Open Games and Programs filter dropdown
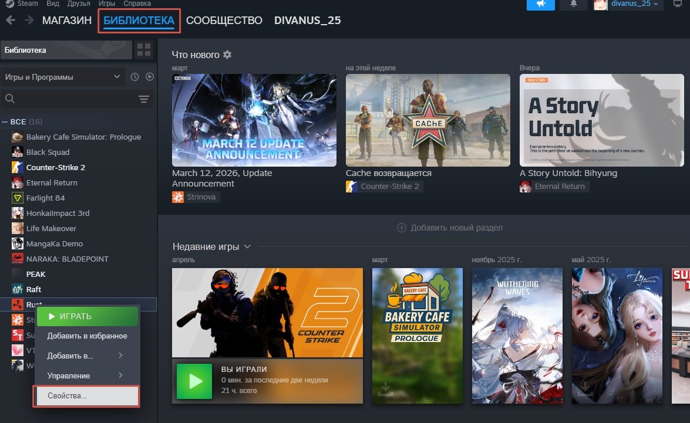 (x=62, y=77)
